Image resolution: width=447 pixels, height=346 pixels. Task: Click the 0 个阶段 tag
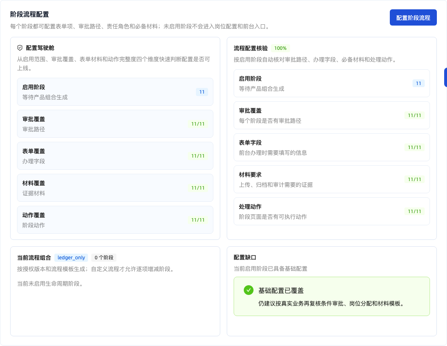click(104, 257)
